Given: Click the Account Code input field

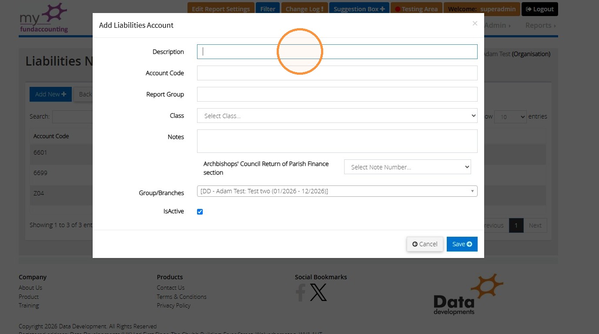Looking at the screenshot, I should pos(337,73).
